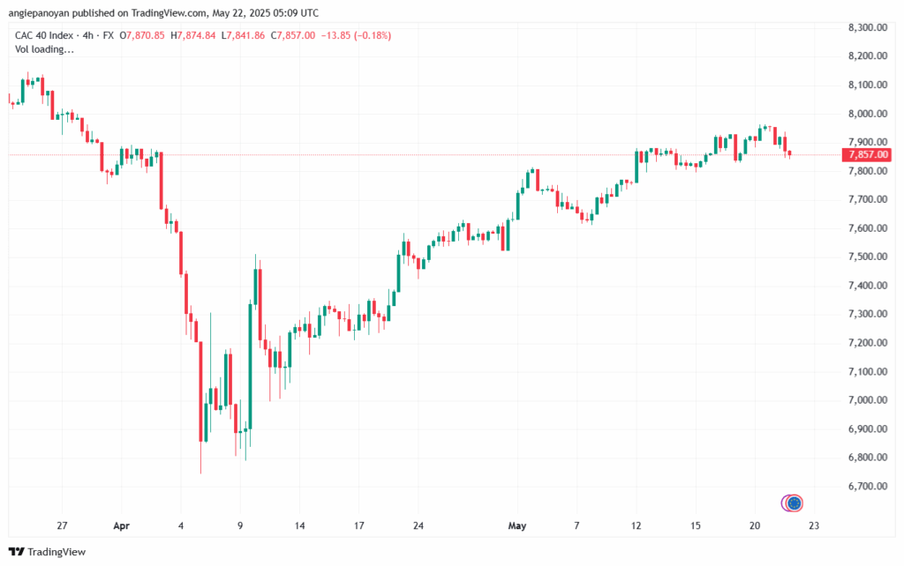Click the Open value 7,870.85 in legend
904x566 pixels.
point(146,35)
